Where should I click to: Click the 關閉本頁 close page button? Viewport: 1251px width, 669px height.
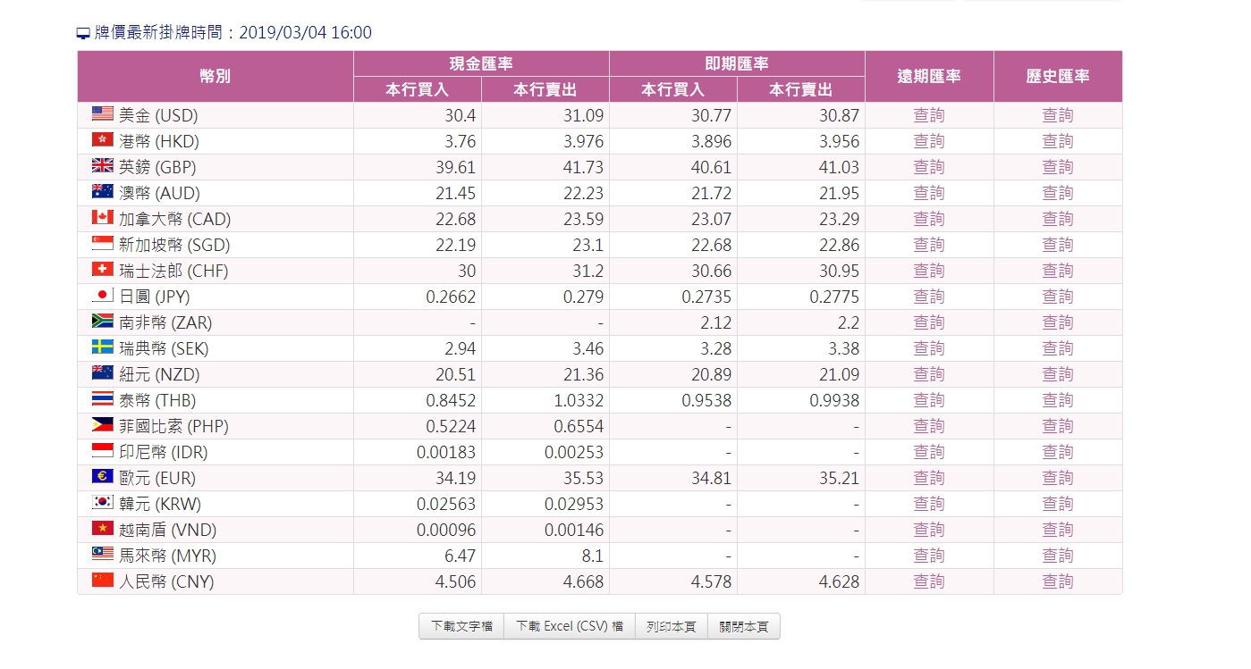click(743, 625)
